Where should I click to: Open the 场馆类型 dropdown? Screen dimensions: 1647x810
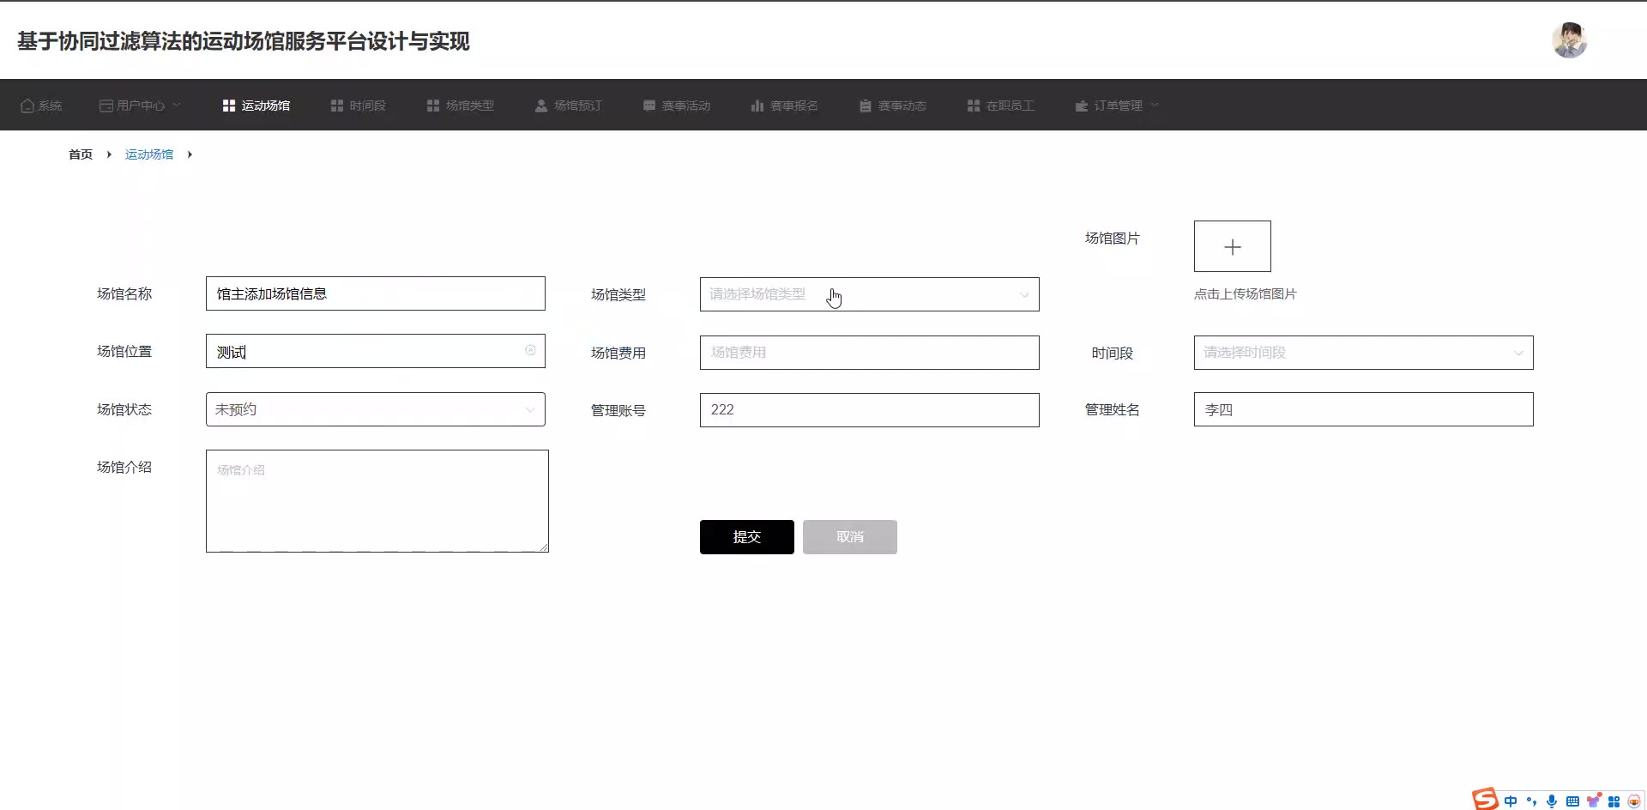pos(869,294)
